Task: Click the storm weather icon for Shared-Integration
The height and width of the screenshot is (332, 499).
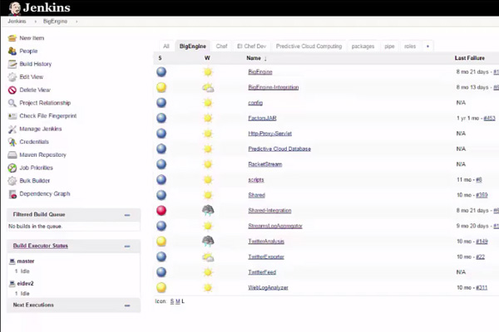Action: [208, 210]
